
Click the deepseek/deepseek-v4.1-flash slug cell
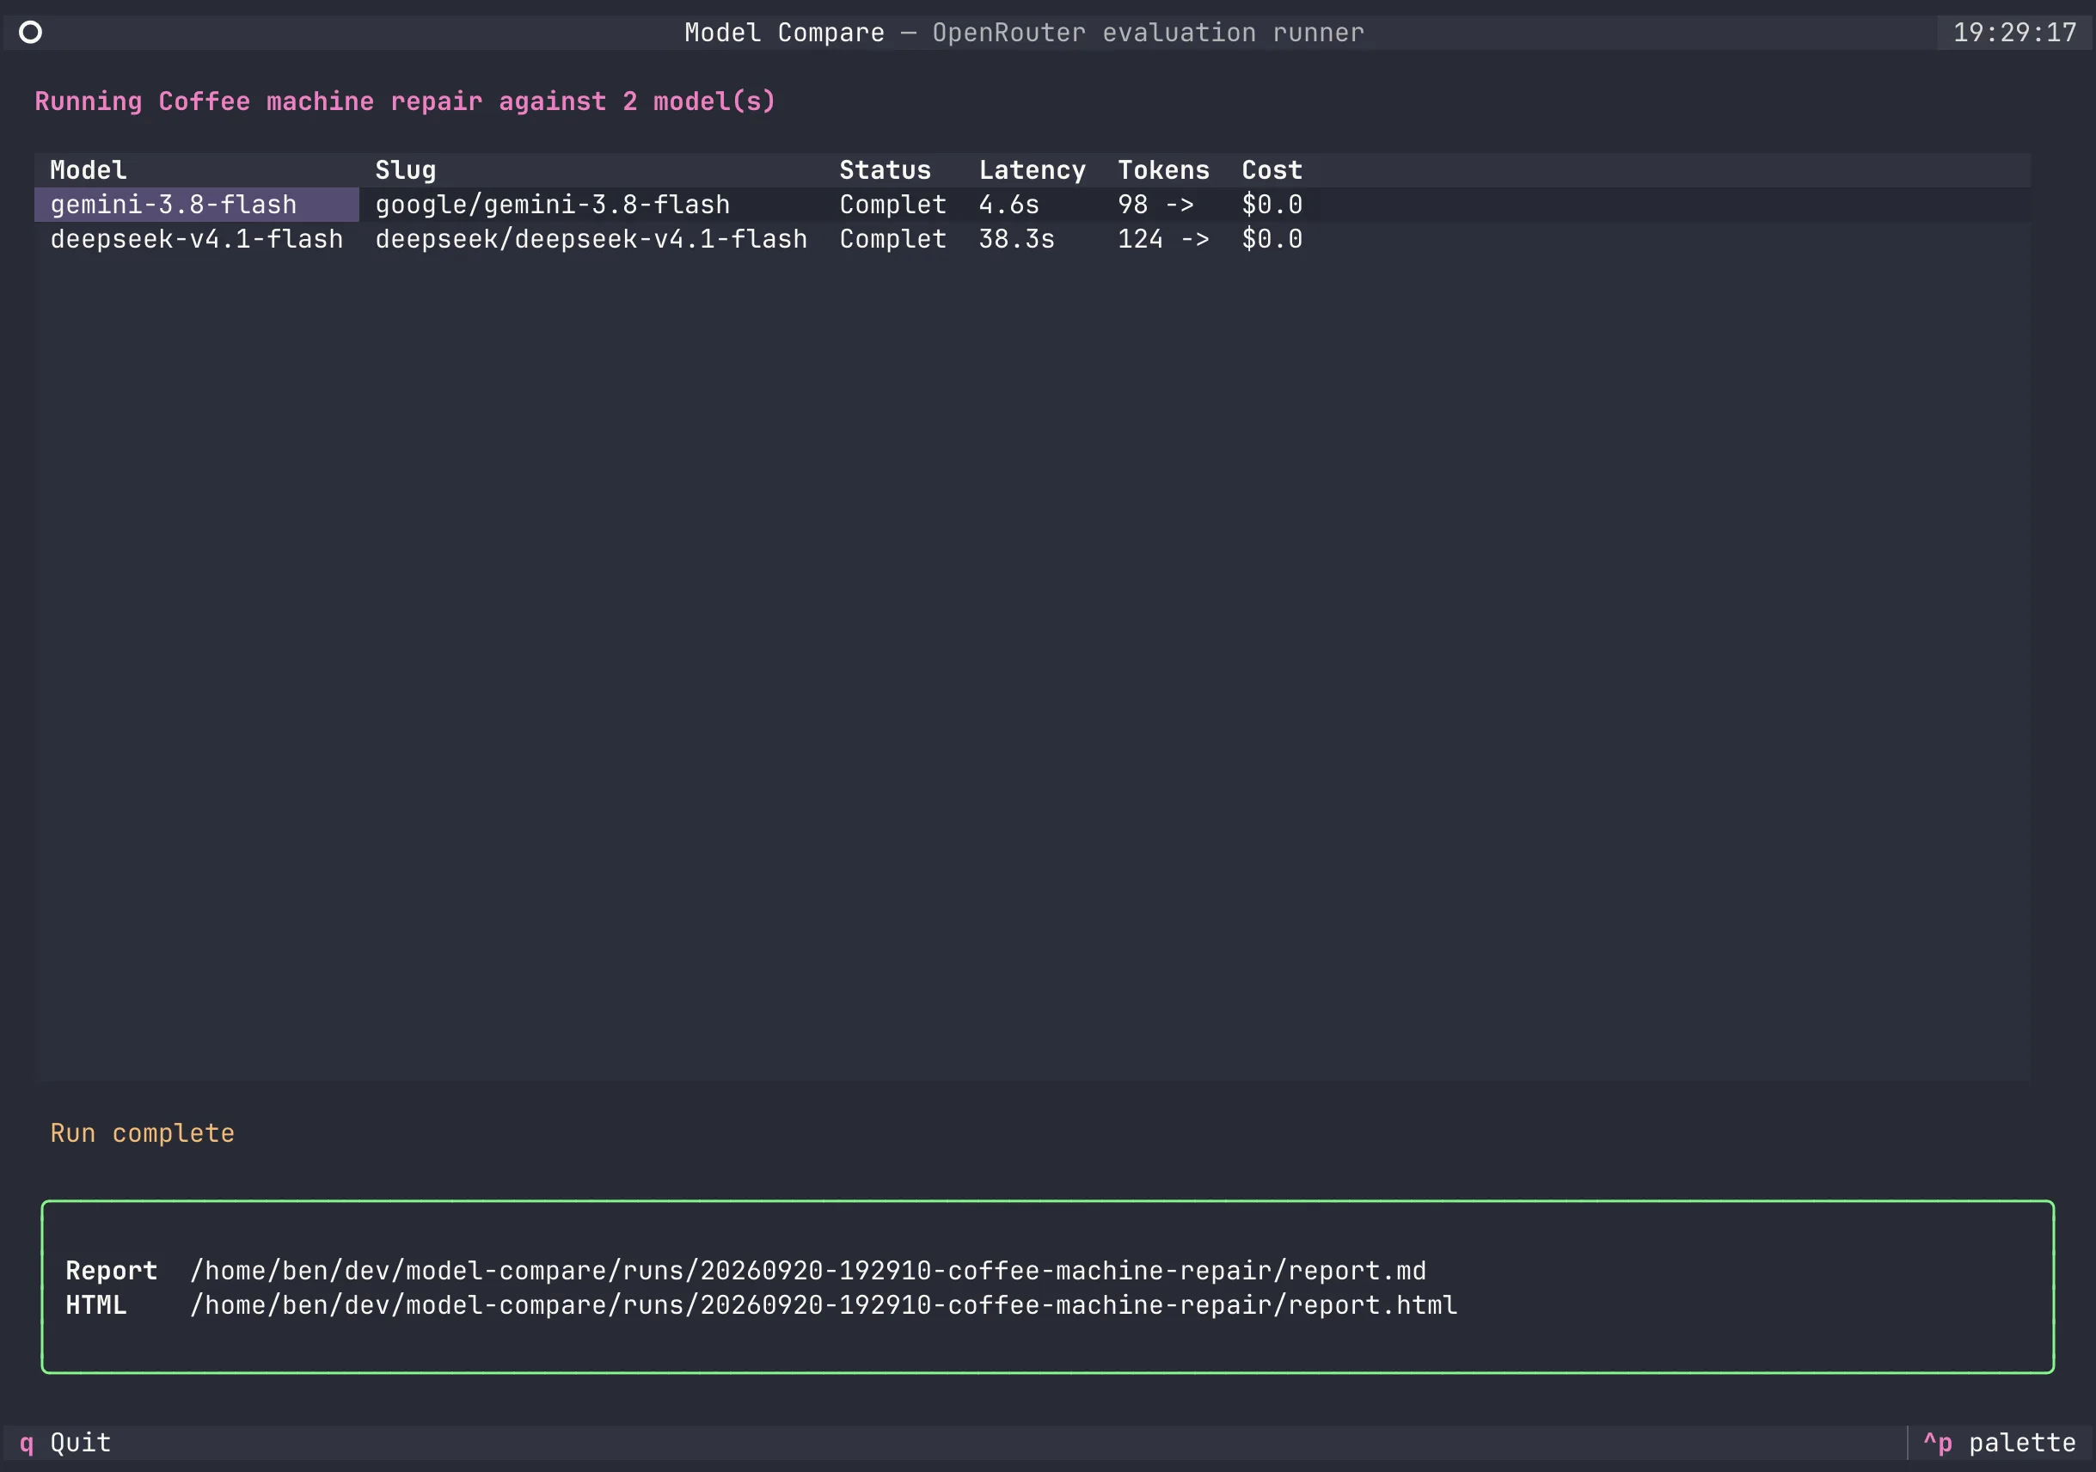(591, 239)
